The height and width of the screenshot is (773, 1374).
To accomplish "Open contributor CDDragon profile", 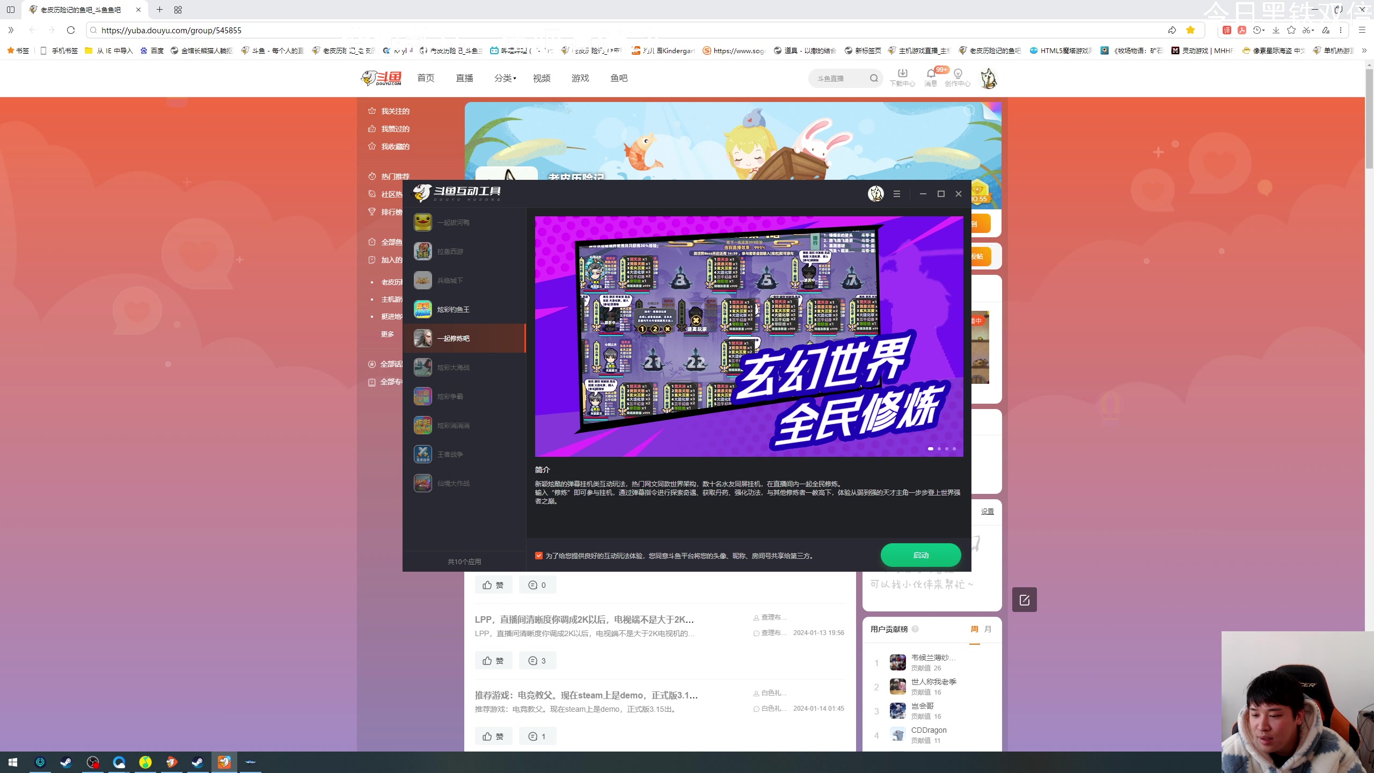I will pos(929,730).
